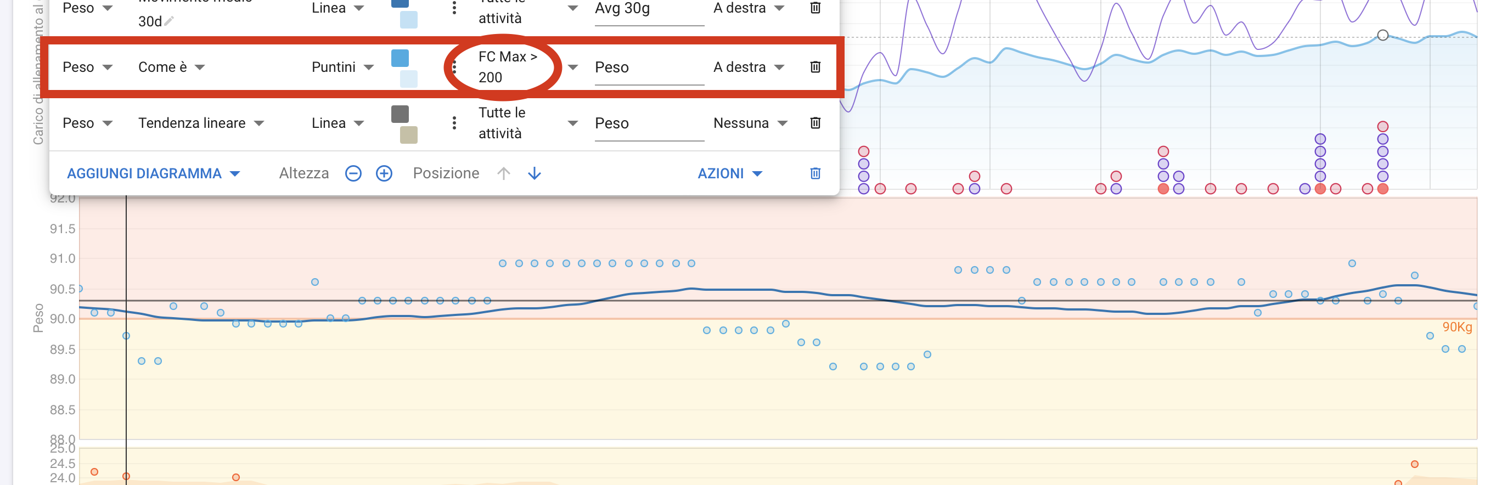This screenshot has width=1485, height=485.
Task: Delete the Avg 30g series row
Action: click(815, 8)
